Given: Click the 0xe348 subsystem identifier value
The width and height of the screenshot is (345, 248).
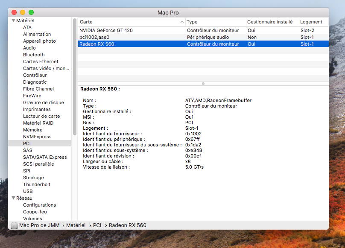Looking at the screenshot, I should 193,150.
